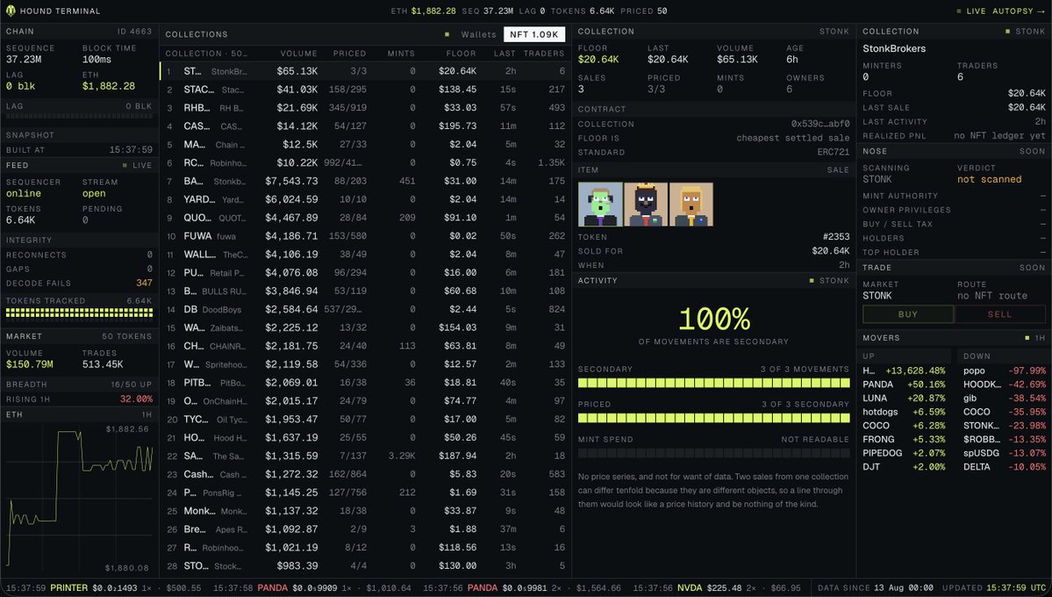Select the NFT 1.09K tab
Viewport: 1052px width, 597px height.
tap(534, 34)
